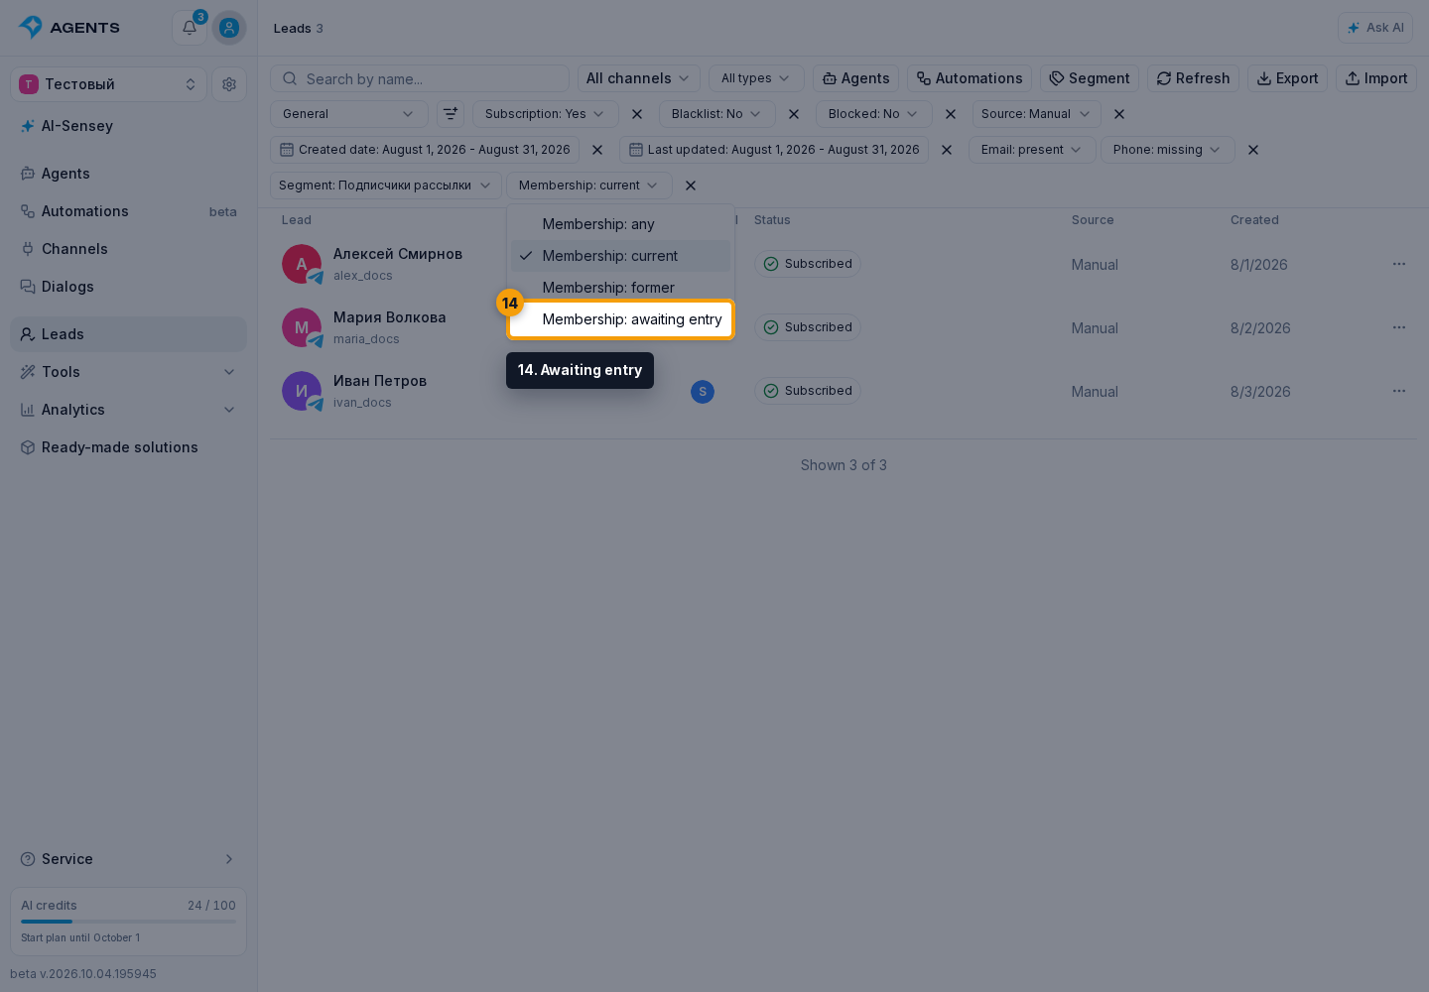Remove the Membership filter with X

tap(691, 186)
